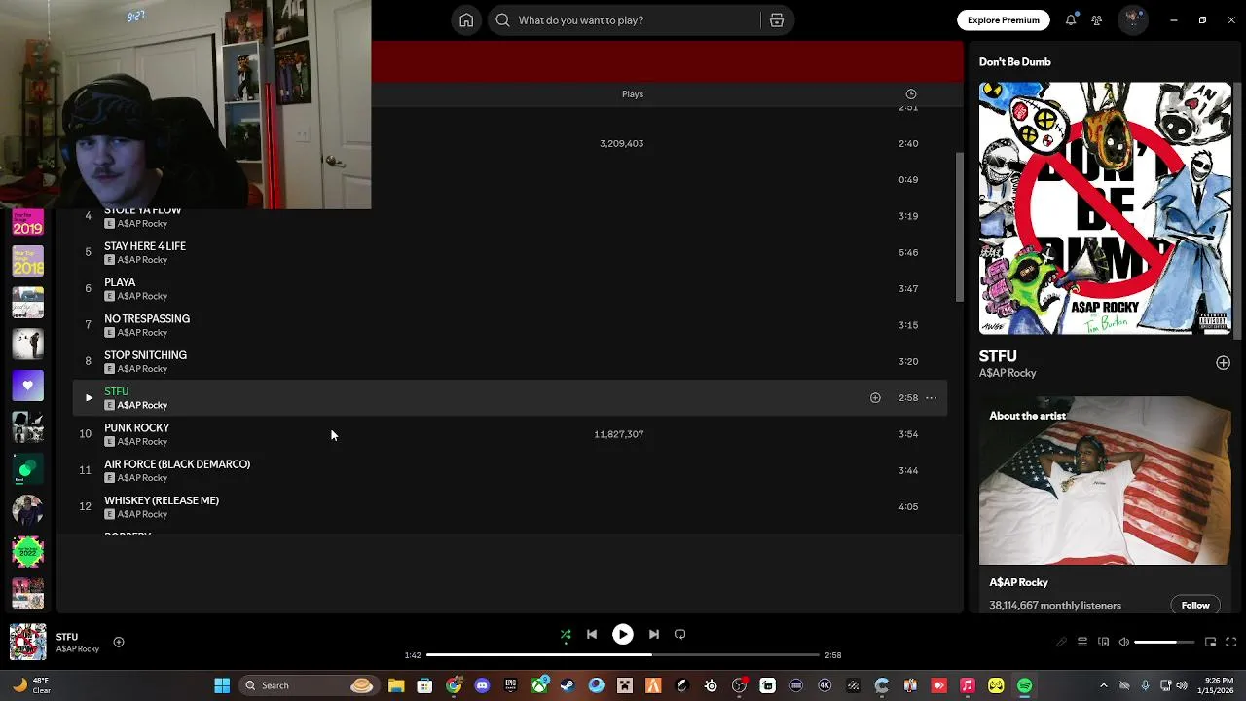Add STFU to Liked Songs in track row
1246x701 pixels.
pyautogui.click(x=875, y=398)
